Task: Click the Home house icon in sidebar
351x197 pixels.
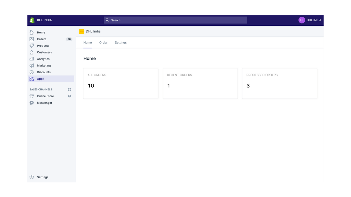Action: (32, 32)
